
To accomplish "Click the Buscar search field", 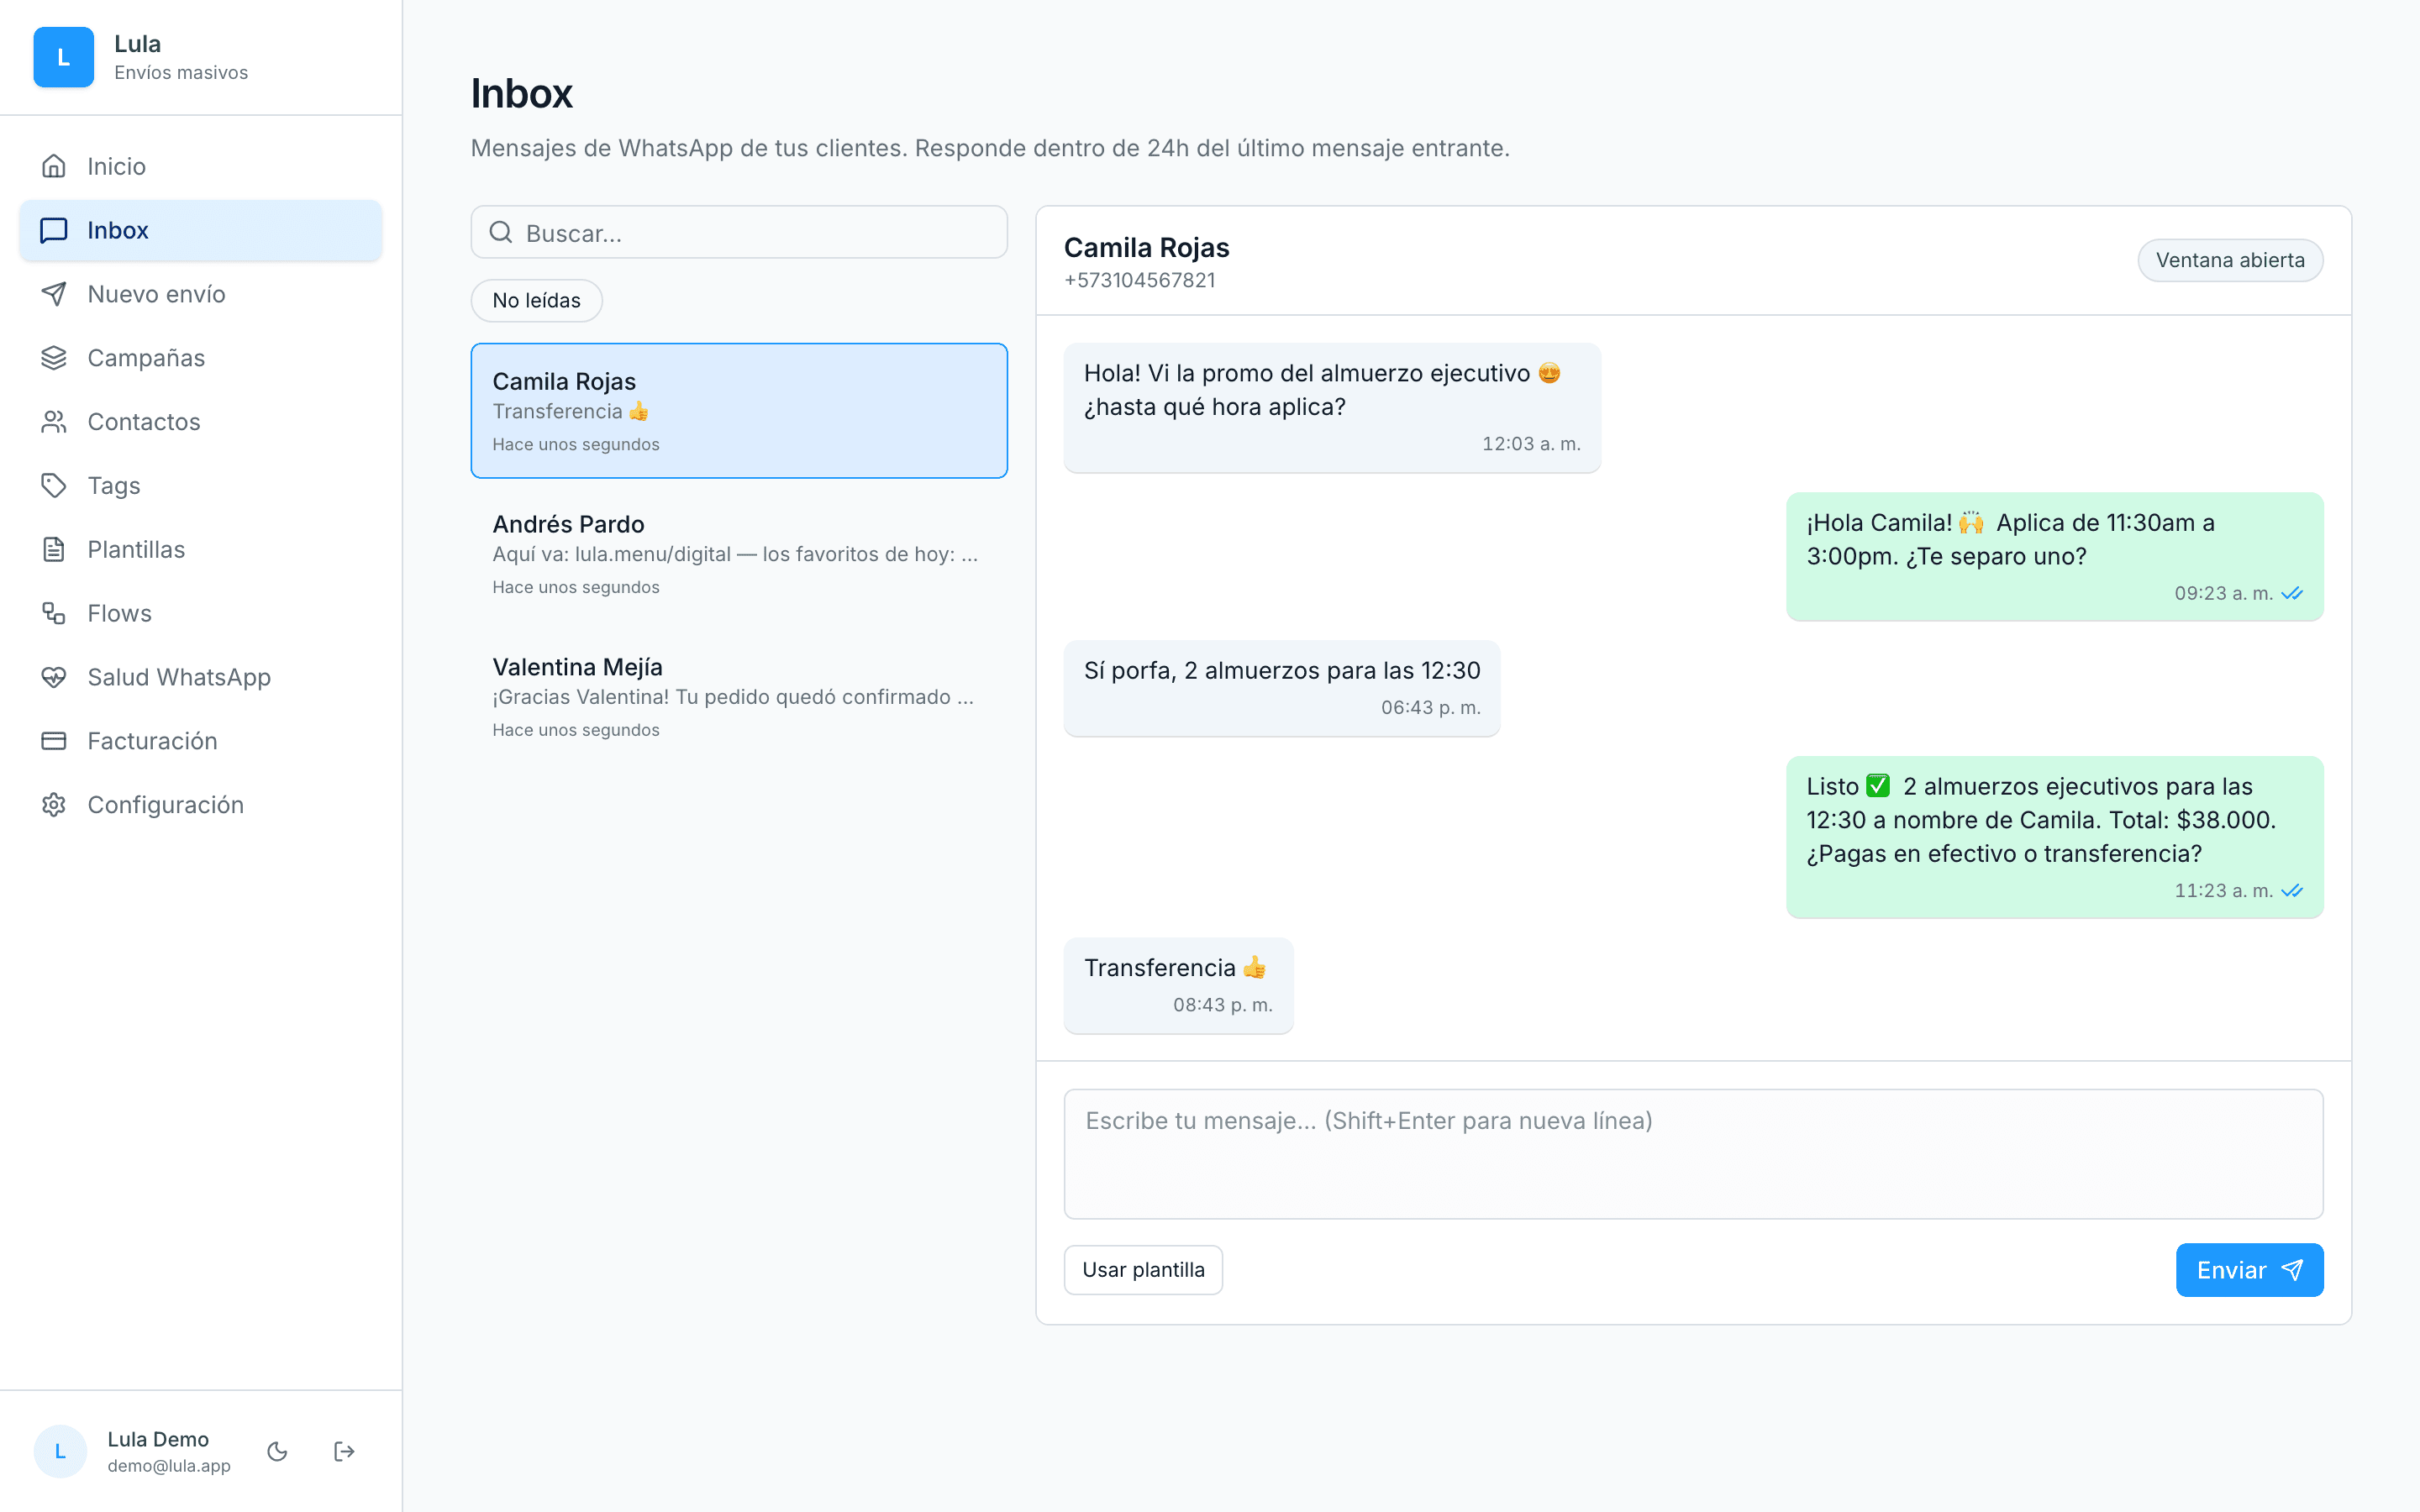I will click(739, 233).
